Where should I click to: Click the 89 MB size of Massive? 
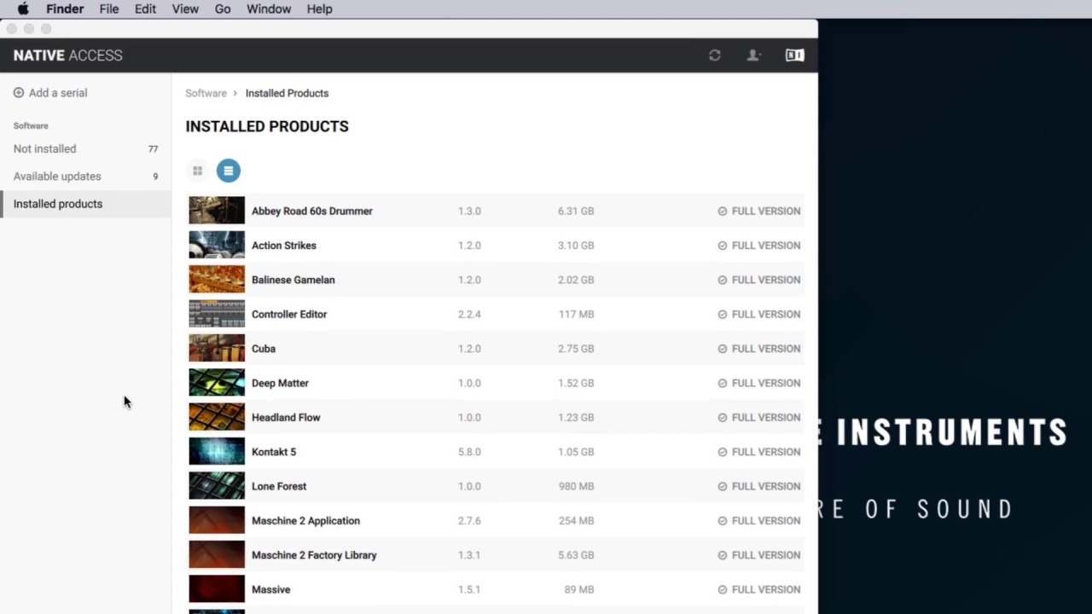coord(579,589)
